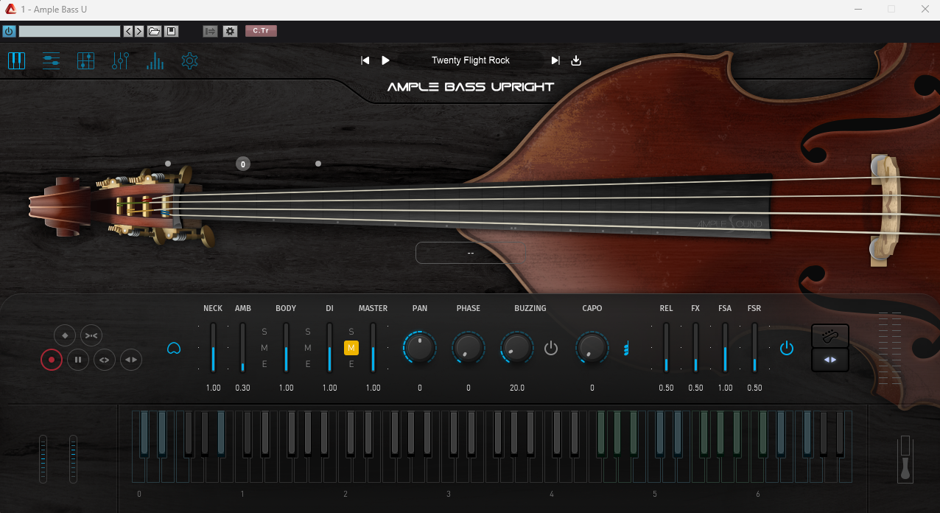Click the angle brackets transport button

105,360
